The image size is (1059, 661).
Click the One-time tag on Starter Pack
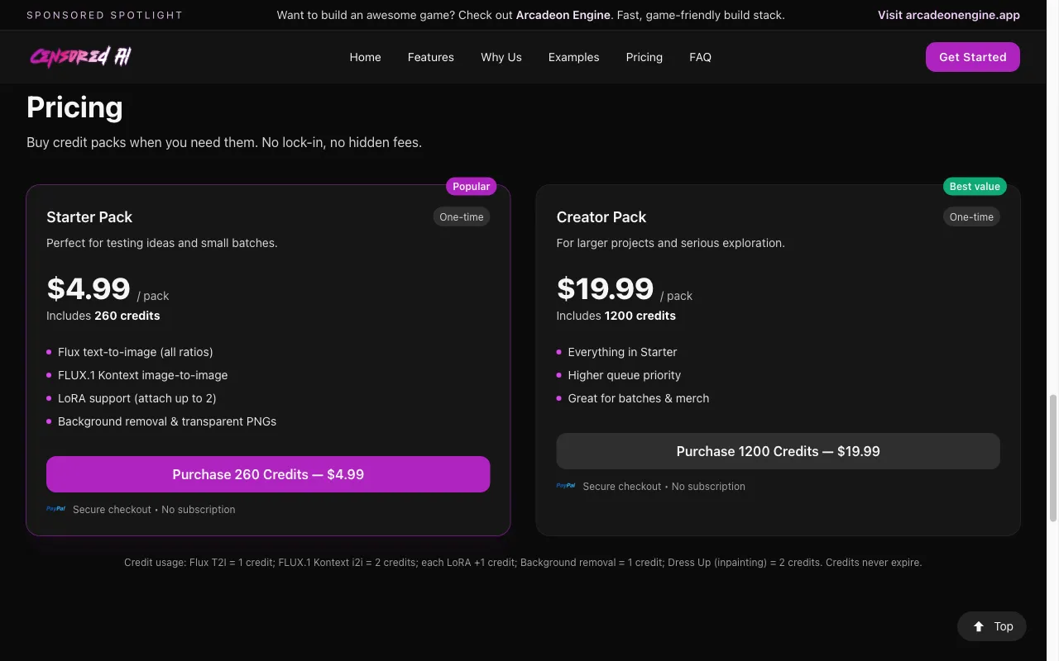(462, 216)
